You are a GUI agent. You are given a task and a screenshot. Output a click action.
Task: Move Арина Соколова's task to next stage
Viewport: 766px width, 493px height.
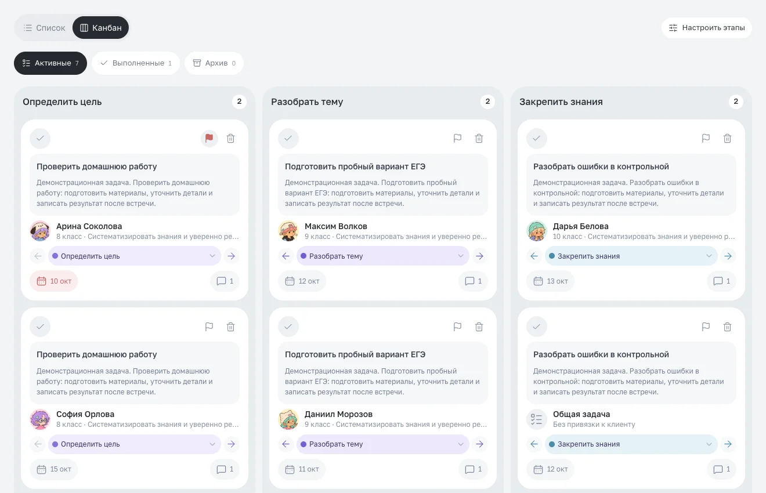pos(231,256)
